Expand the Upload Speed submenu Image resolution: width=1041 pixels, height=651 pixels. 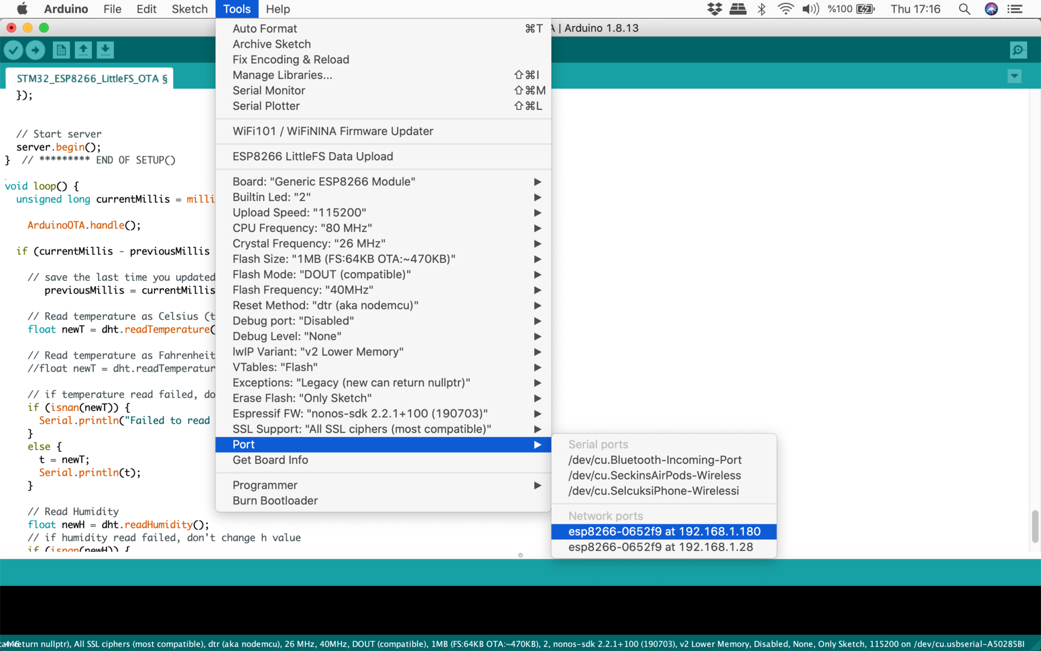383,213
